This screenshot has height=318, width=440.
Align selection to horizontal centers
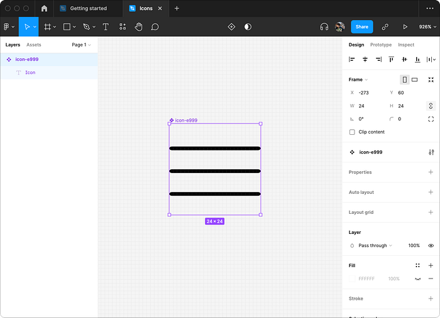pyautogui.click(x=365, y=60)
